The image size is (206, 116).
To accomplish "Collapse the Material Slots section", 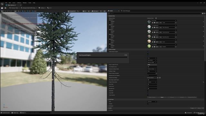I will (108, 16).
